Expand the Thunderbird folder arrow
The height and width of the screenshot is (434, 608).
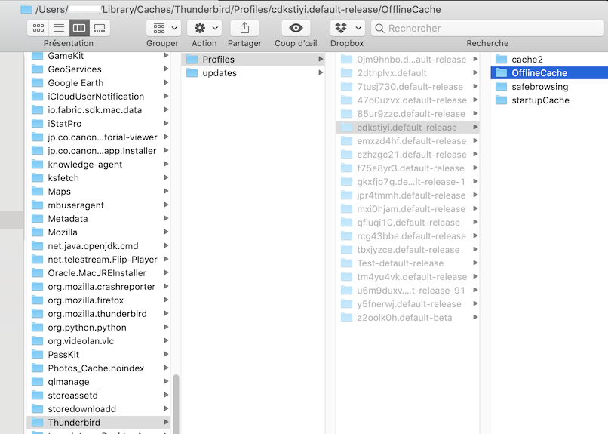coord(166,422)
